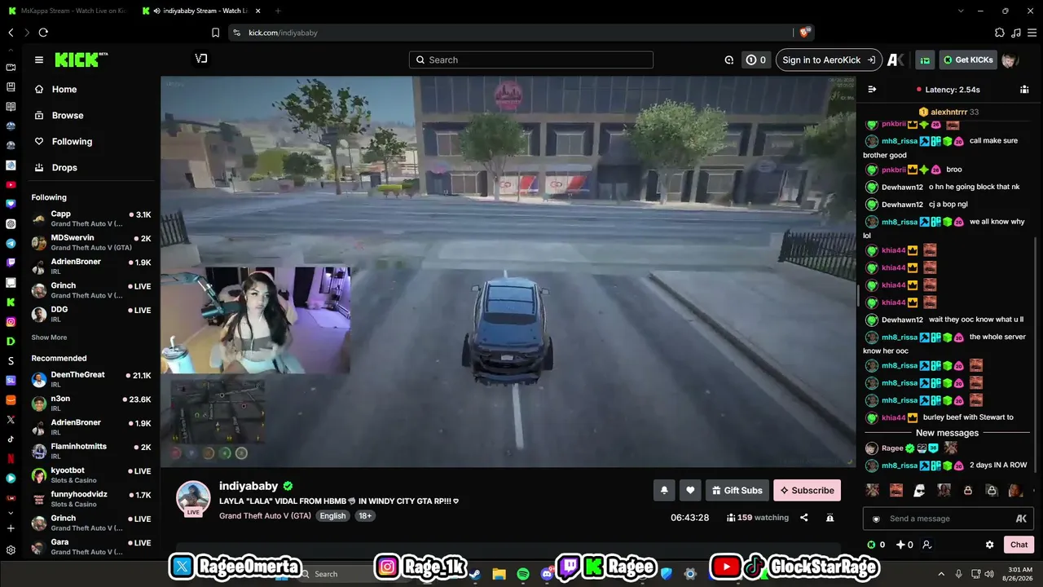Toggle theatre mode icon beside the logo
The image size is (1043, 587).
201,59
